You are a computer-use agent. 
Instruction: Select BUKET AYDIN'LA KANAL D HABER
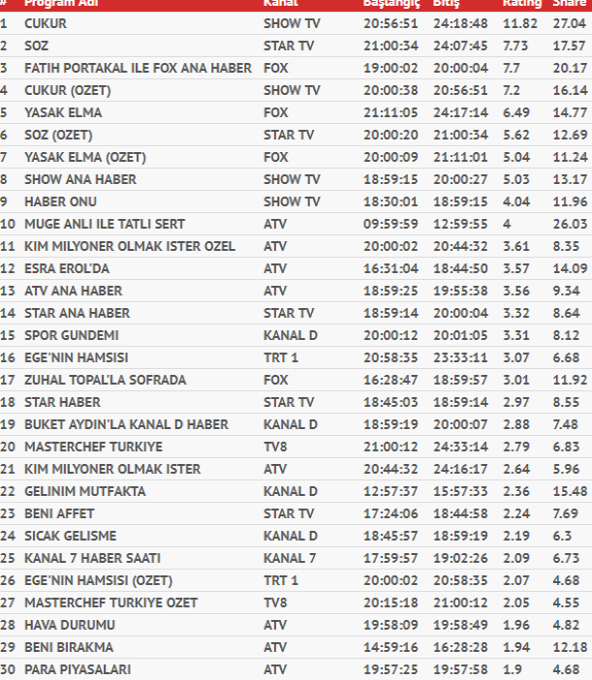tap(126, 424)
